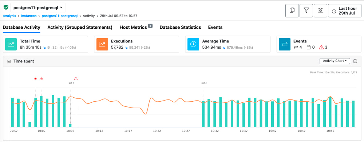Click the copy pages icon button
This screenshot has height=142, width=364.
[x=292, y=11]
